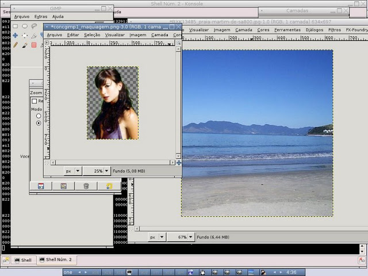This screenshot has height=276, width=368.
Task: Open Diálogos menu in praia window
Action: (315, 30)
